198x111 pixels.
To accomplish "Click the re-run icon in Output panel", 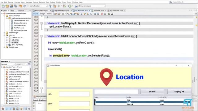I will coord(34,103).
